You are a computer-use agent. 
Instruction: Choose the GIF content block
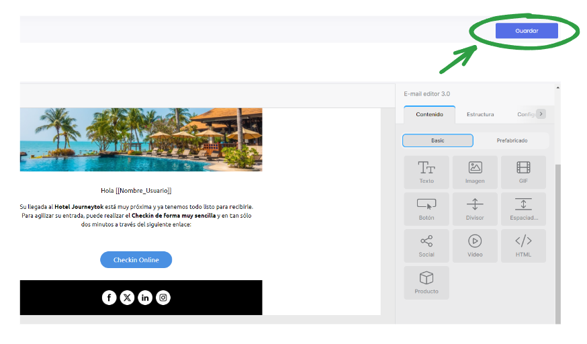[x=523, y=172]
